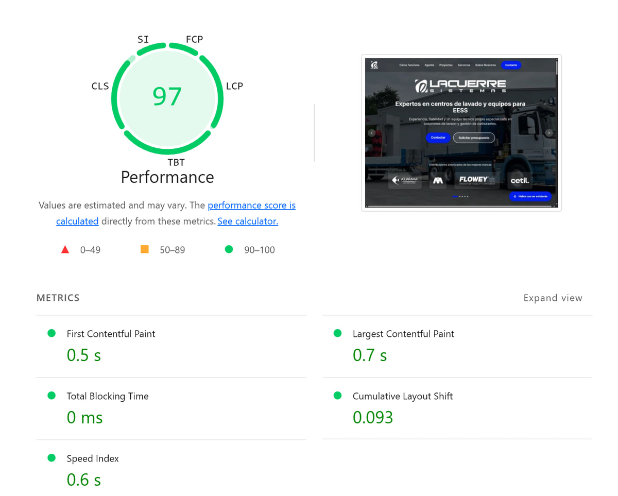Click the green status dot beside Cumulative Layout Shift
The width and height of the screenshot is (618, 496).
click(337, 395)
